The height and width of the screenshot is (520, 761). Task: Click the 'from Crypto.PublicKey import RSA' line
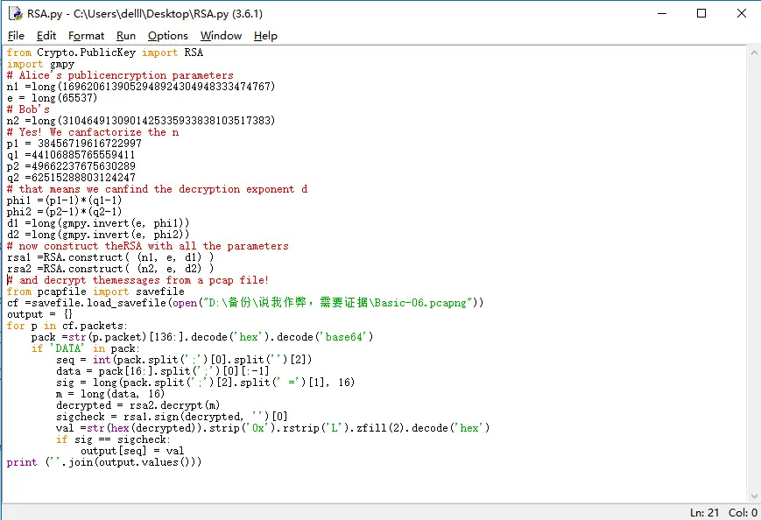[105, 53]
